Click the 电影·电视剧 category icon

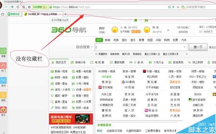73,71
